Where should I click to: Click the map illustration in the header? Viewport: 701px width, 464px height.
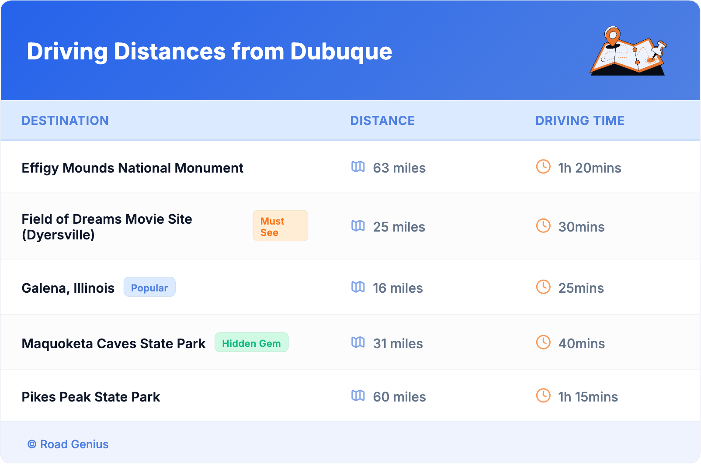tap(628, 51)
